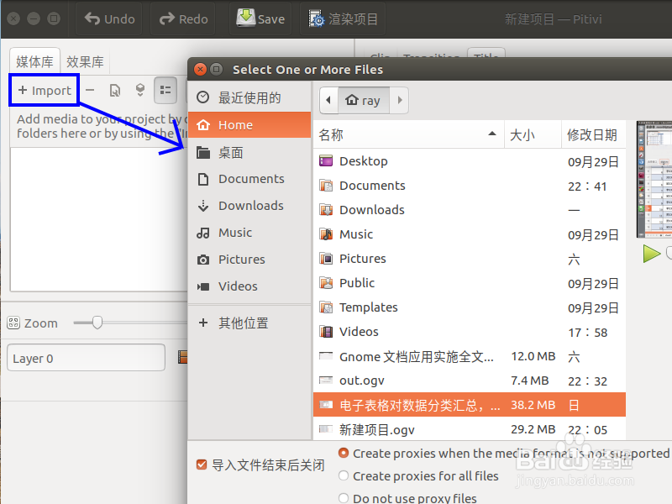Click the forward arrow right of ray path
672x504 pixels.
tap(400, 100)
